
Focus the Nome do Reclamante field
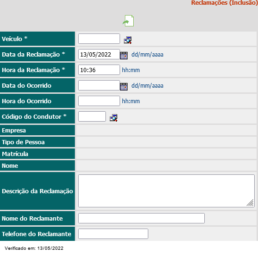[x=142, y=218]
